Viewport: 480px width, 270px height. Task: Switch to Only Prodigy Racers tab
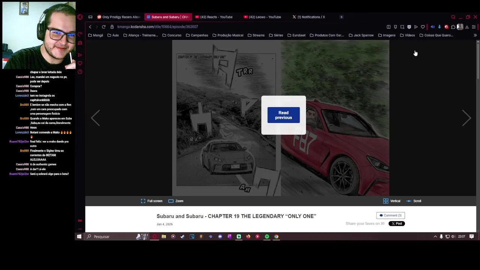(118, 17)
